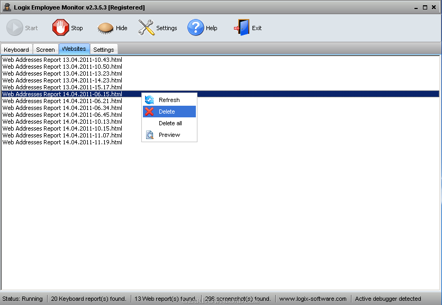442x305 pixels.
Task: Click the Exit label in the toolbar
Action: point(257,28)
